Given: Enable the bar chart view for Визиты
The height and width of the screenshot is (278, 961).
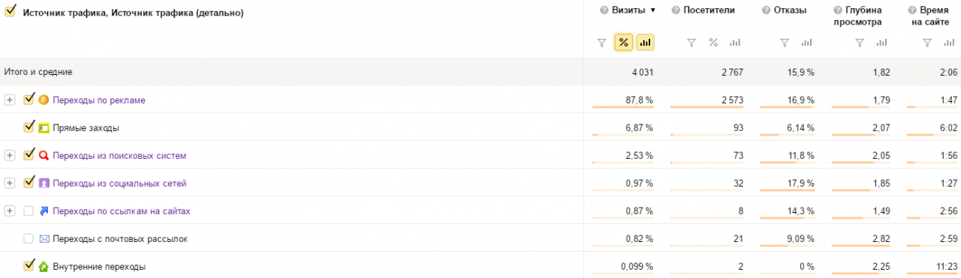Looking at the screenshot, I should click(x=645, y=43).
